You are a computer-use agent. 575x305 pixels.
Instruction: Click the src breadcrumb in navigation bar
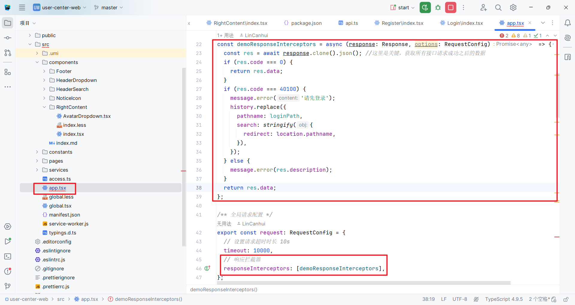click(x=61, y=299)
